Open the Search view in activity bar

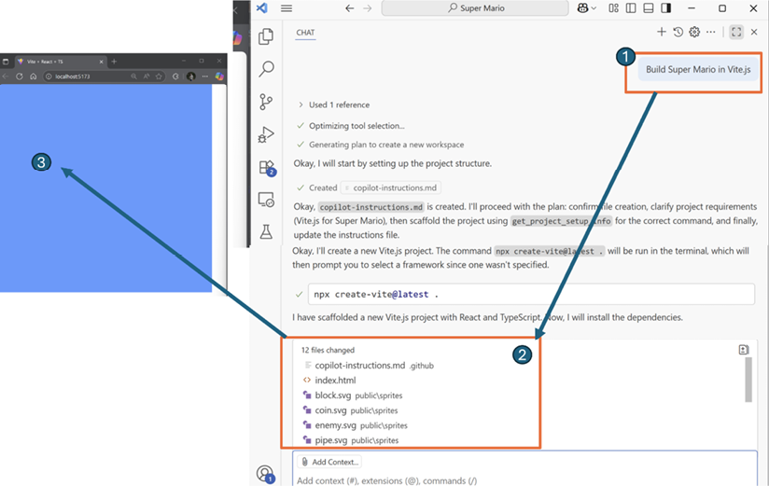tap(266, 69)
